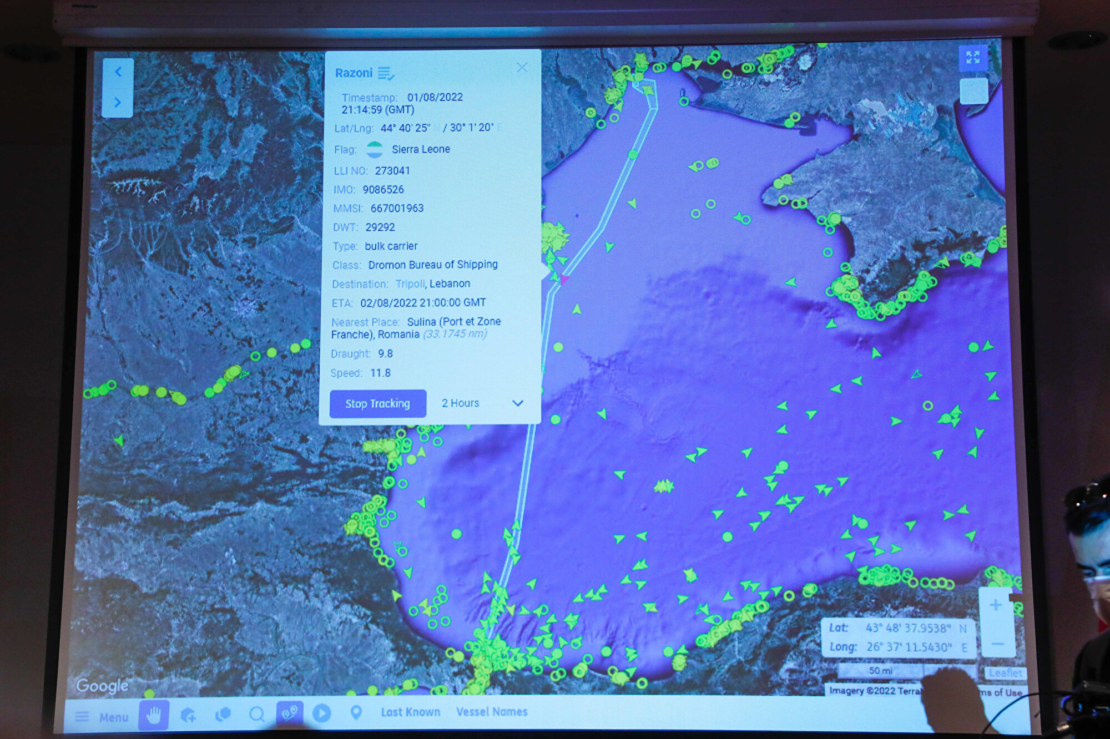Go forward with right chevron arrow

click(x=118, y=103)
